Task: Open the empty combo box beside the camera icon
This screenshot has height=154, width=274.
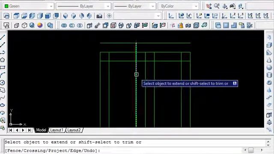Action: point(137,16)
